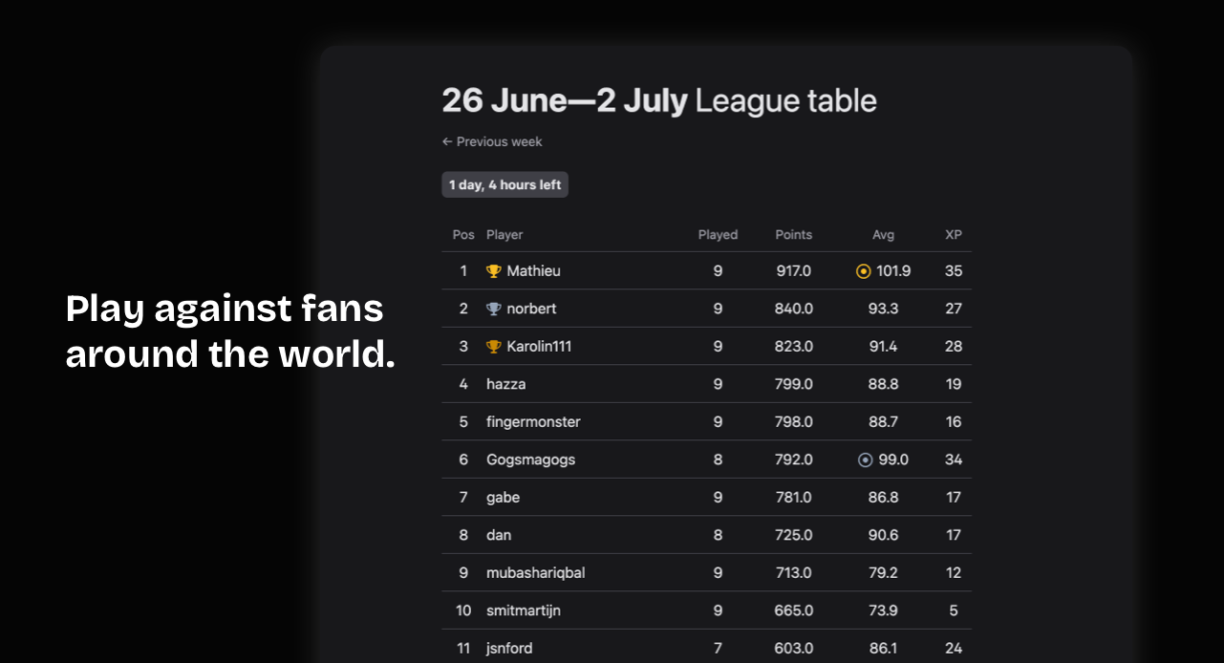Click the gold target icon next to 101.9
This screenshot has width=1224, height=663.
(864, 271)
